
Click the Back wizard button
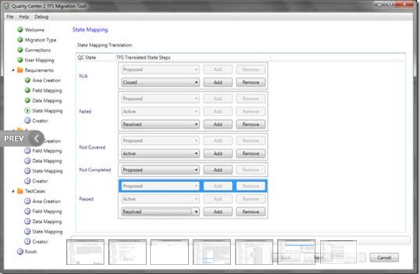point(285,258)
